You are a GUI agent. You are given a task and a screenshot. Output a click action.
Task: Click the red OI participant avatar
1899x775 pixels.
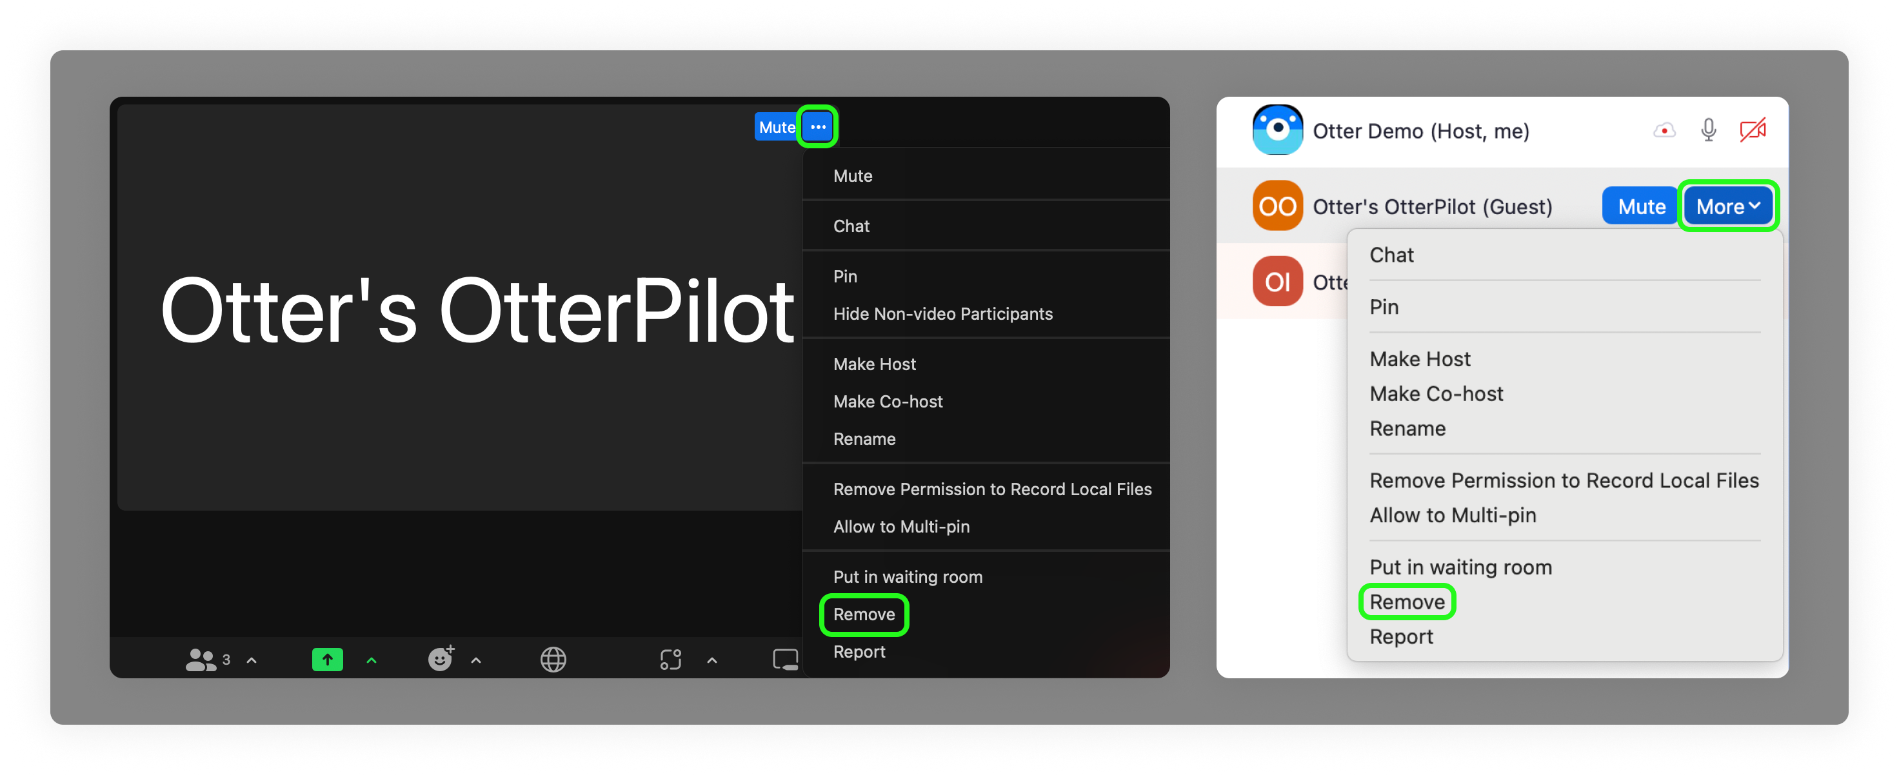pyautogui.click(x=1277, y=280)
